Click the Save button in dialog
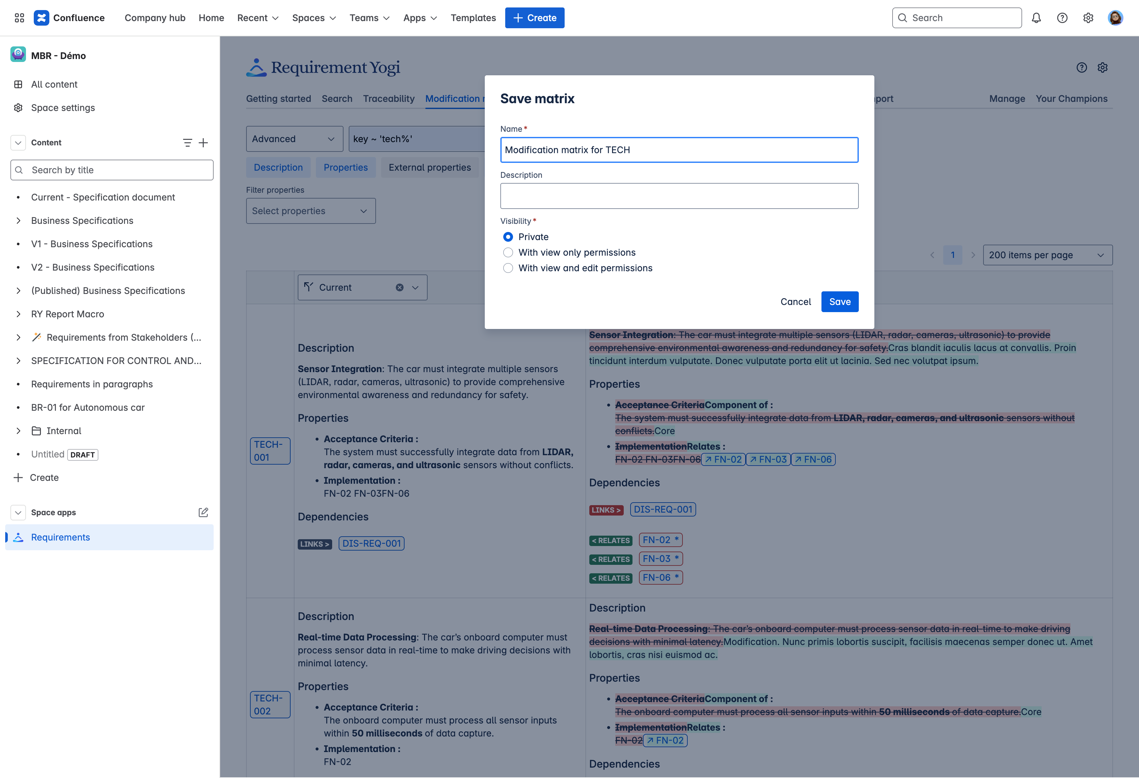Image resolution: width=1139 pixels, height=778 pixels. tap(840, 302)
